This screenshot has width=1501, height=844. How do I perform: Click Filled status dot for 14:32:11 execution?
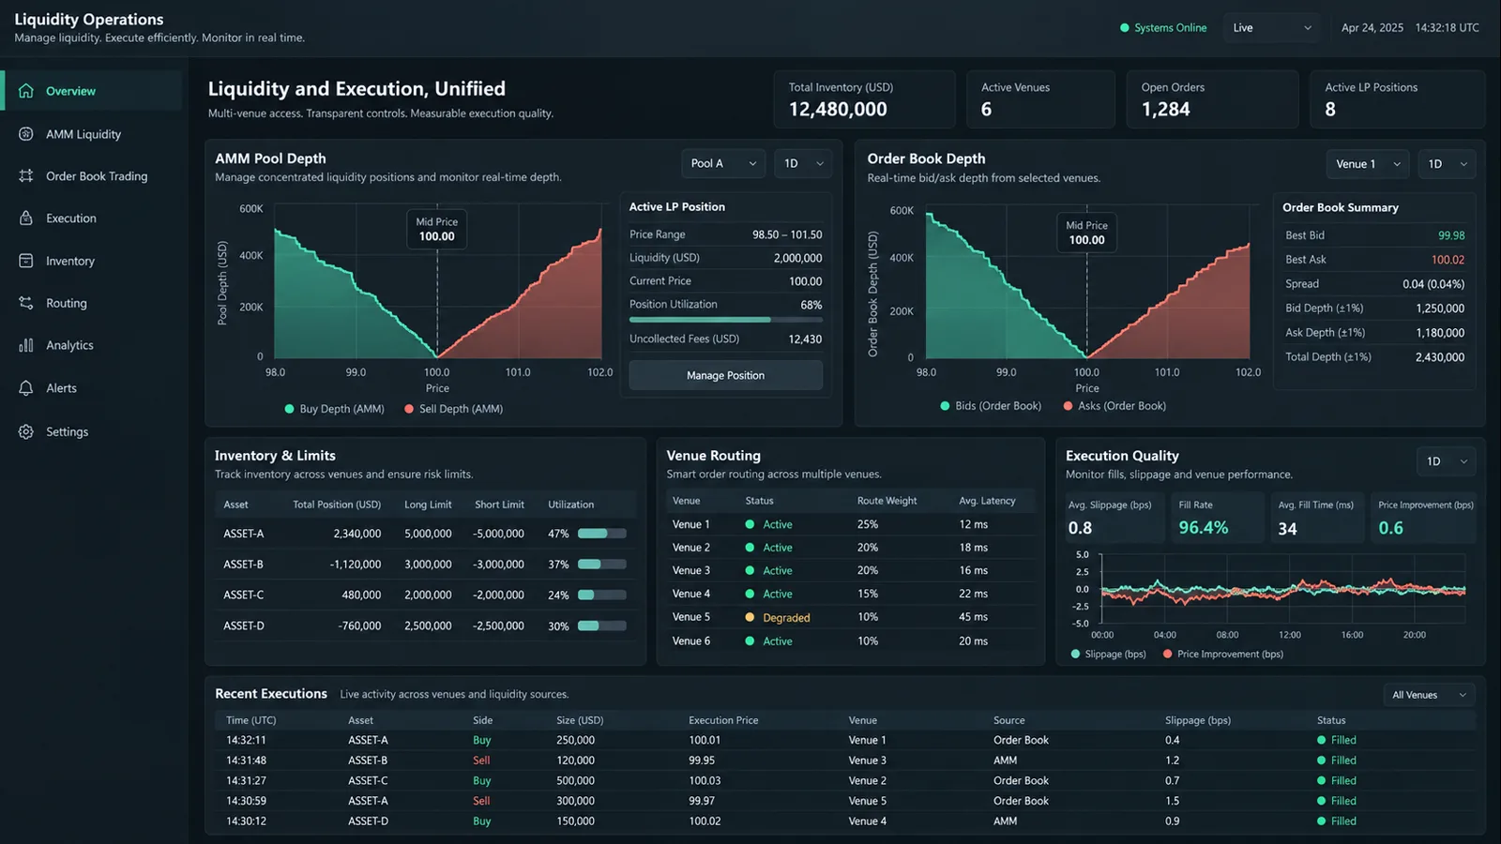[x=1322, y=740]
